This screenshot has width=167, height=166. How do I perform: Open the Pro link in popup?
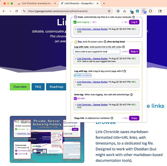(x=80, y=42)
